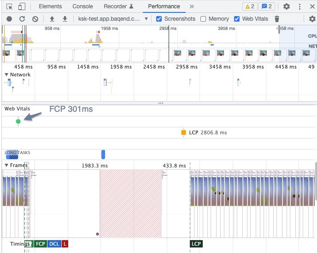Open the capture settings gear icon

point(312,19)
